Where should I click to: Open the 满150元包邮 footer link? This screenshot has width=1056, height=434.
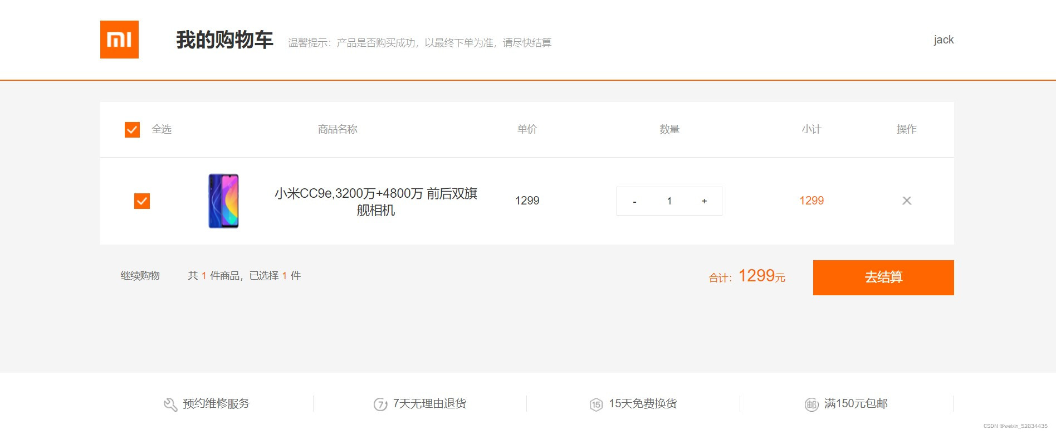(x=856, y=404)
